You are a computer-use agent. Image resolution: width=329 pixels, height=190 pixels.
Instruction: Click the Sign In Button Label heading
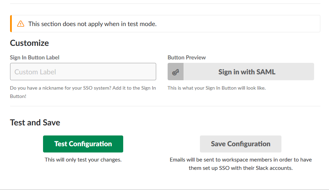[x=35, y=58]
